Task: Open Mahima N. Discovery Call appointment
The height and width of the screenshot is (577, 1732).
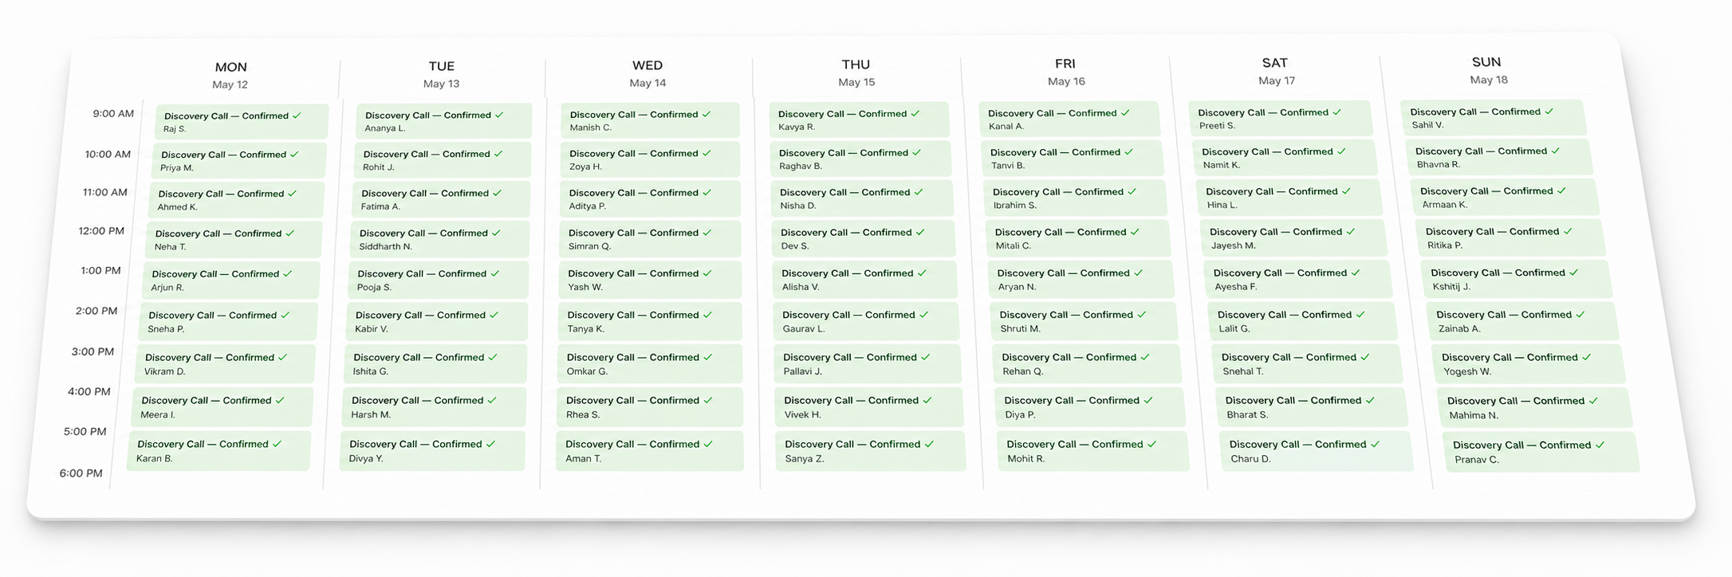Action: (1533, 407)
